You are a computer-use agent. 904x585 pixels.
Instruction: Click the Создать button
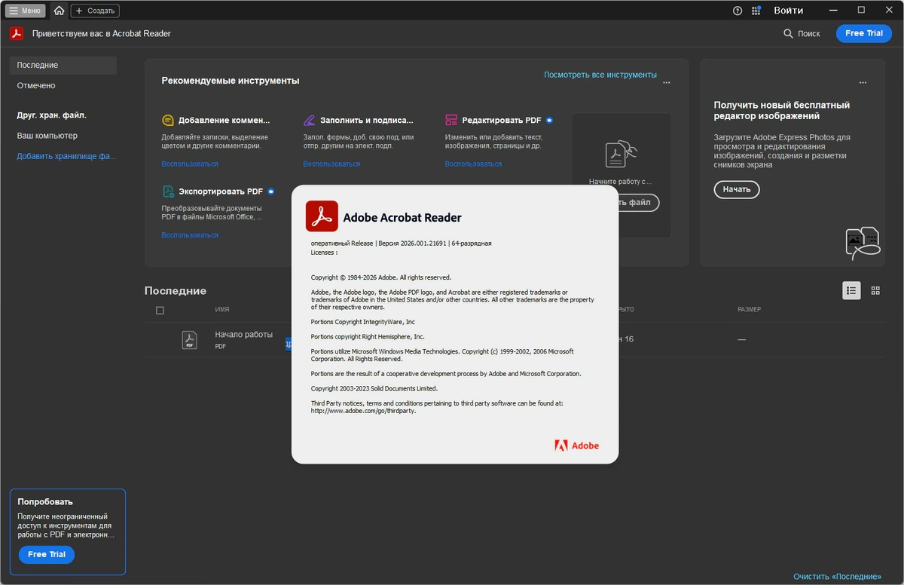95,11
